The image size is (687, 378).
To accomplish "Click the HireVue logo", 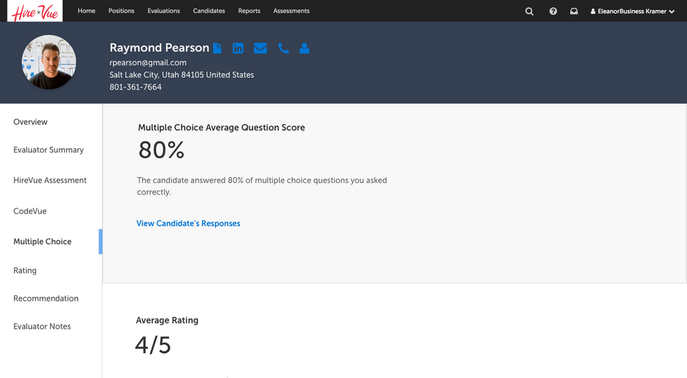I will coord(35,11).
